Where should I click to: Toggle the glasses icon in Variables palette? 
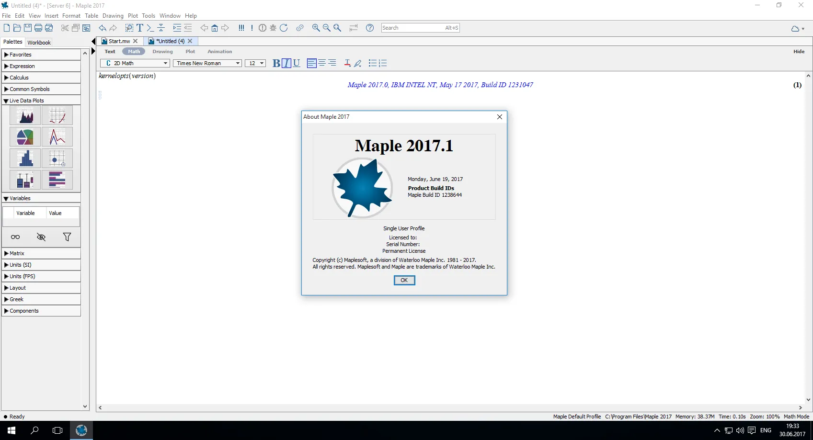coord(15,237)
